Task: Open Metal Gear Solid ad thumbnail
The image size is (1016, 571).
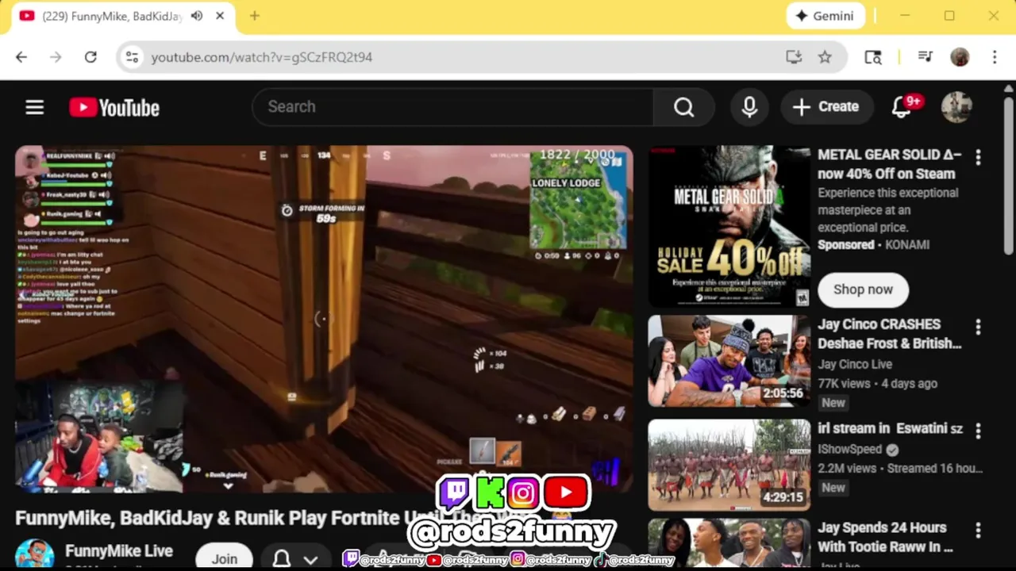Action: (729, 226)
